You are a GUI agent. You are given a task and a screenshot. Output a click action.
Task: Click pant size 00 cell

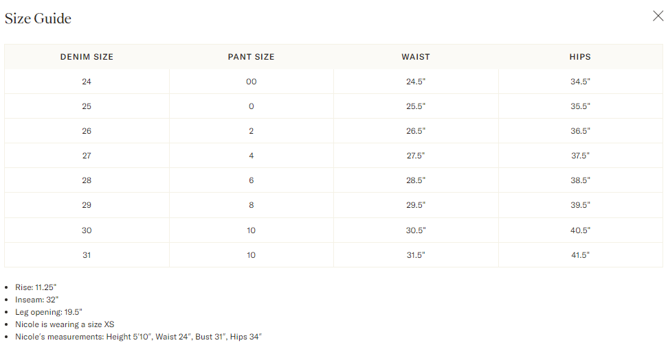click(251, 82)
